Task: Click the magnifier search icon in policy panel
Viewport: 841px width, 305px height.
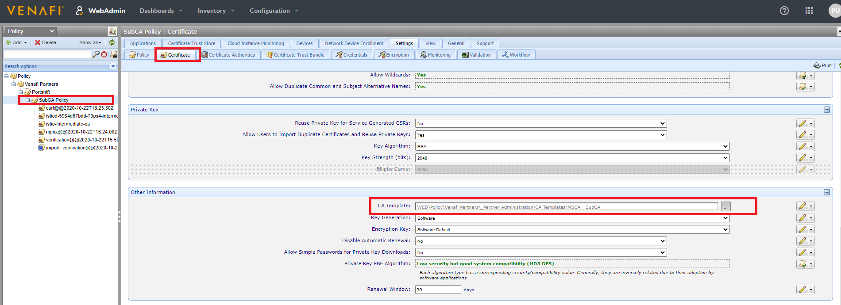Action: click(96, 54)
